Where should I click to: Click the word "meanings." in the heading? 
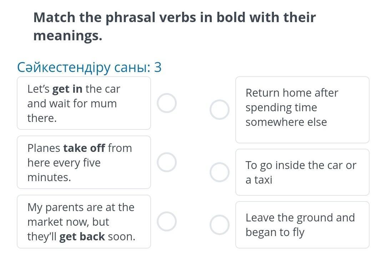(x=68, y=36)
